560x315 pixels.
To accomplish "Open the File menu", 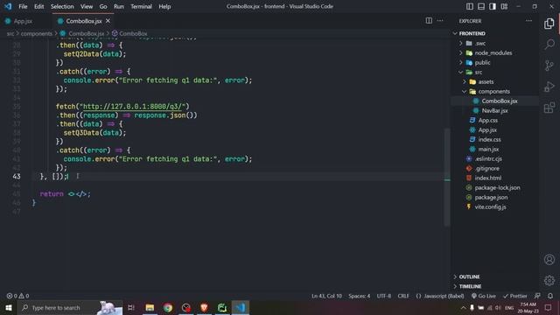I will coord(23,6).
